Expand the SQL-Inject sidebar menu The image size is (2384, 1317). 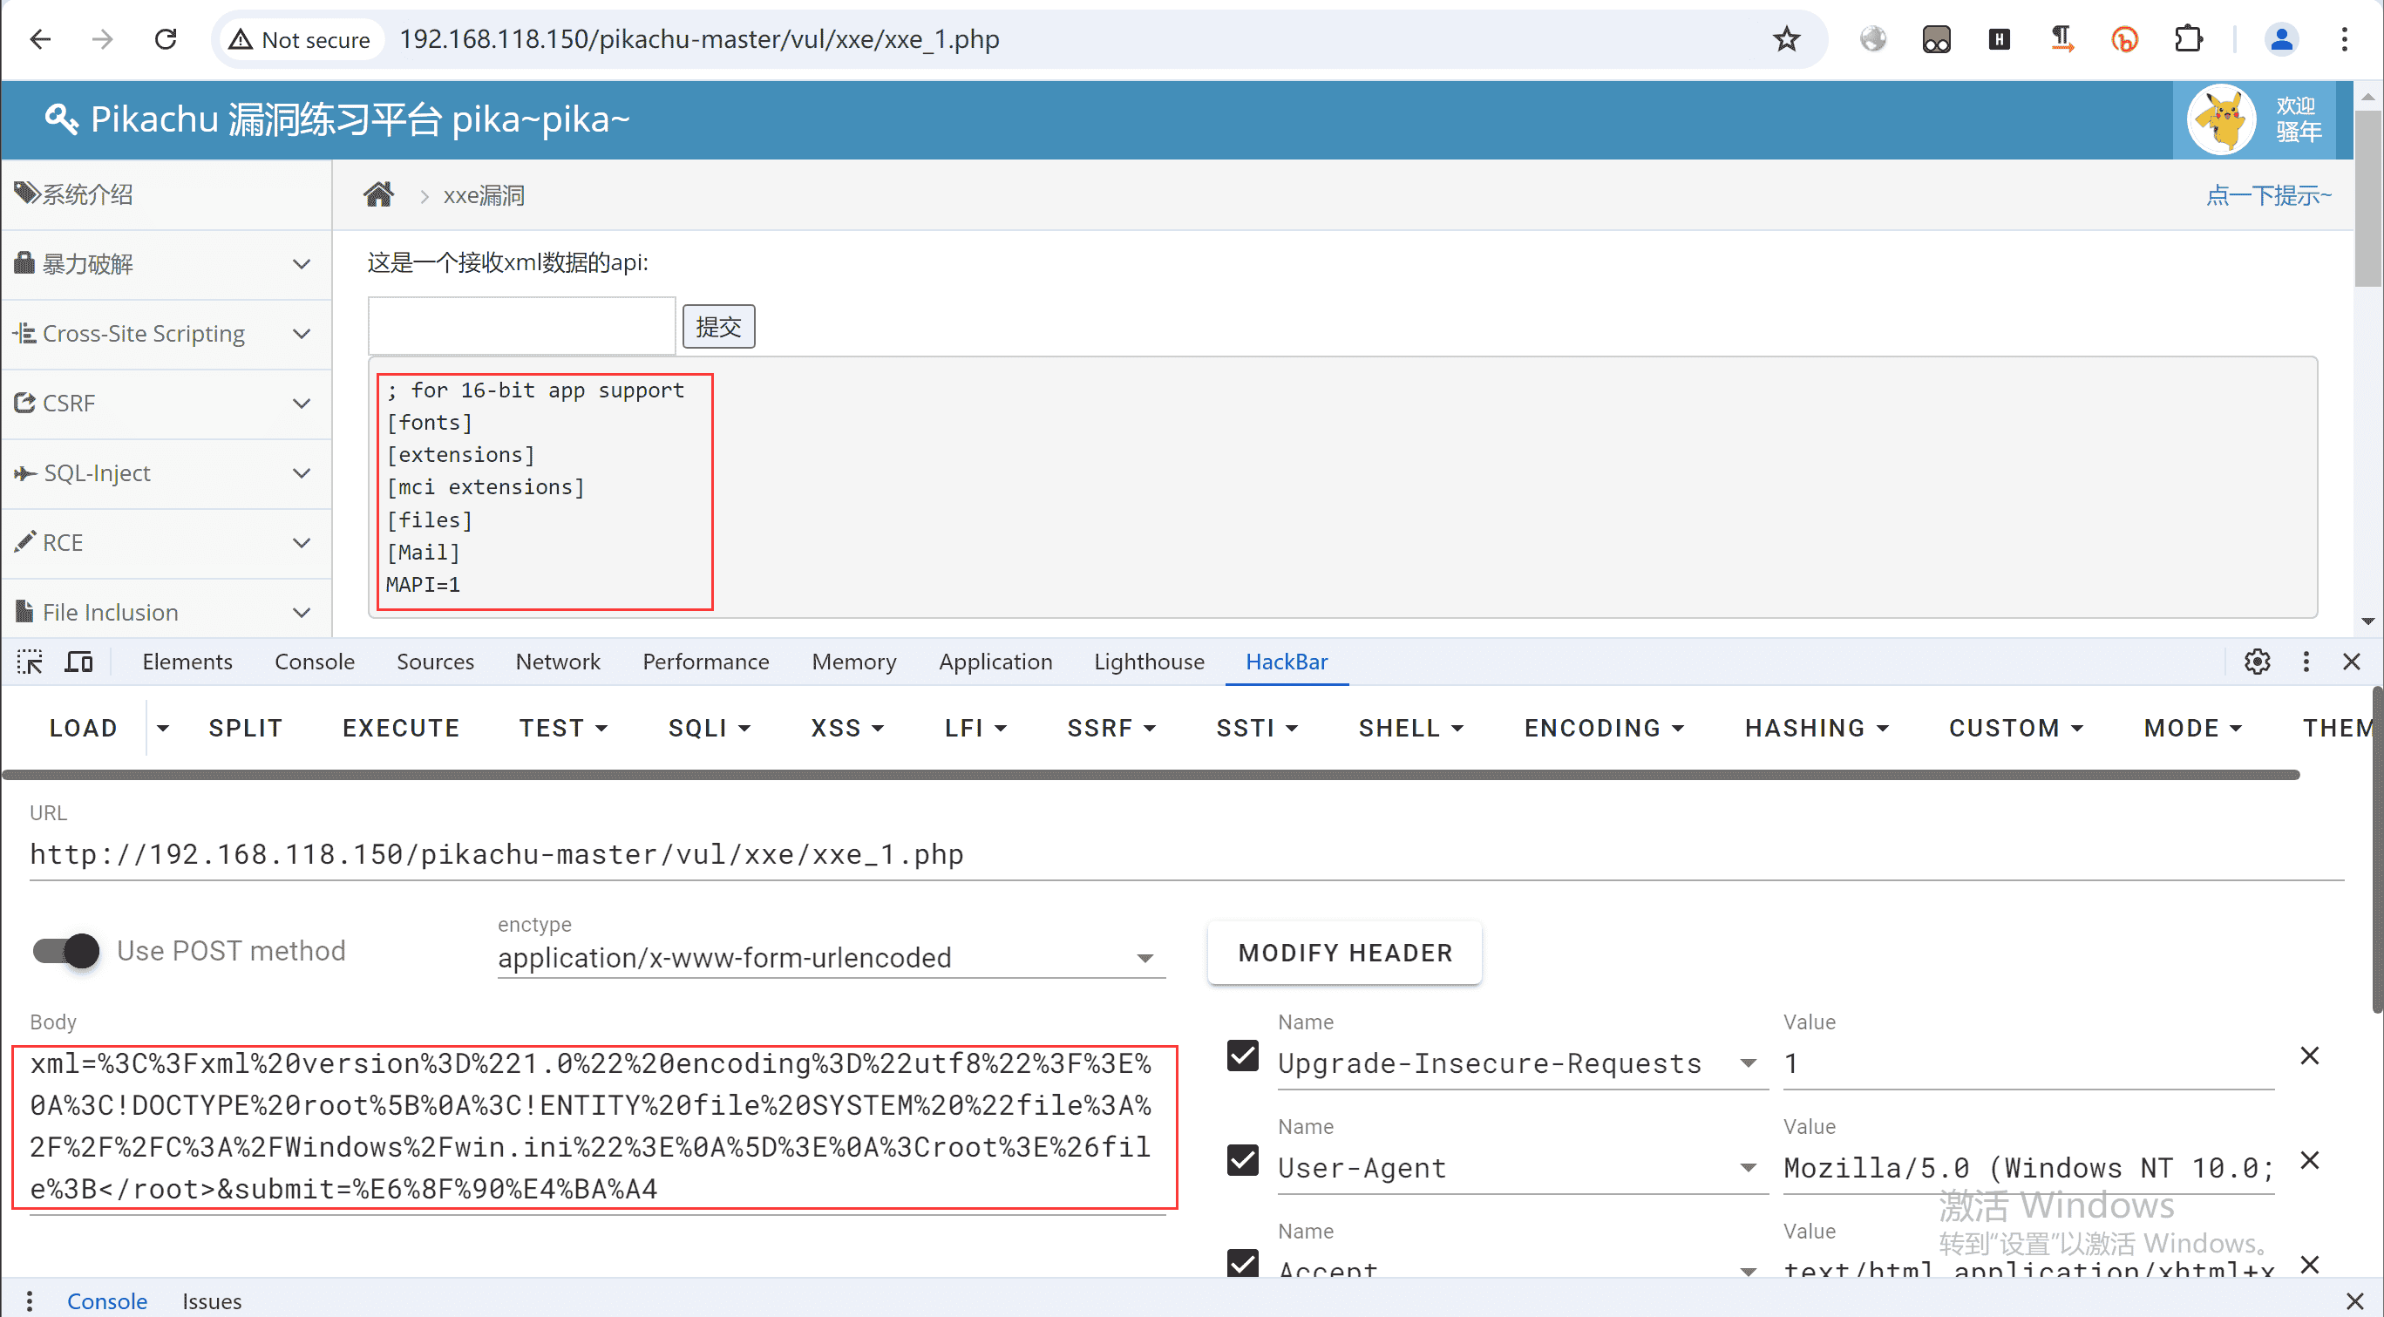point(166,473)
